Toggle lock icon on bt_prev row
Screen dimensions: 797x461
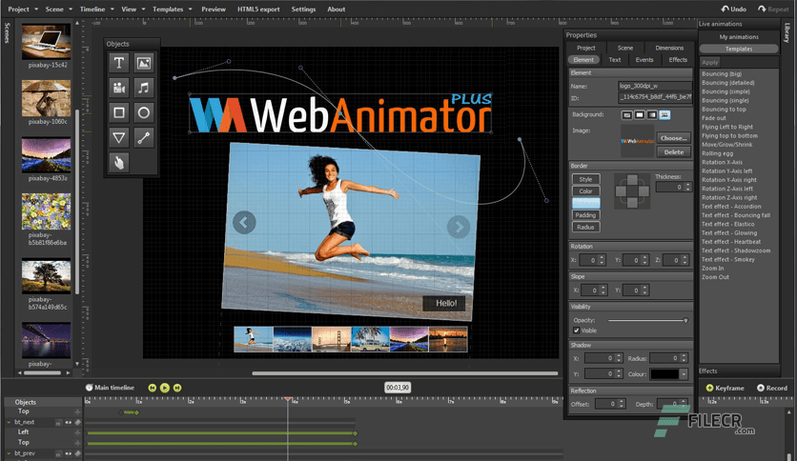58,453
